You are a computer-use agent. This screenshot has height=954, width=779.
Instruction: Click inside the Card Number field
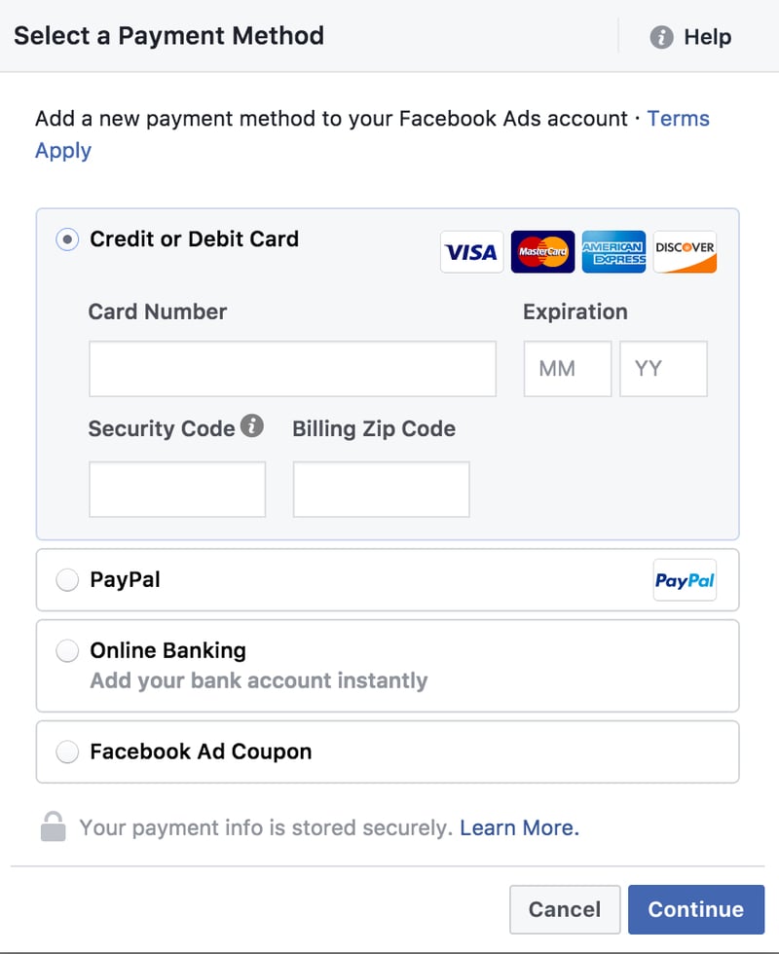[x=292, y=368]
